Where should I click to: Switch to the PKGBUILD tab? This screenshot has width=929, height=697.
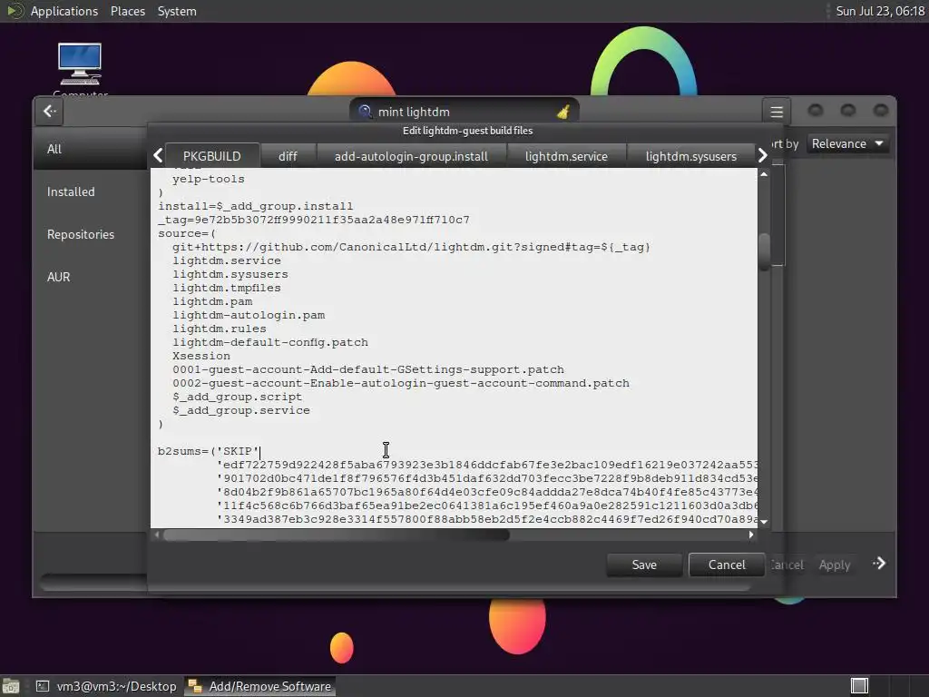211,156
